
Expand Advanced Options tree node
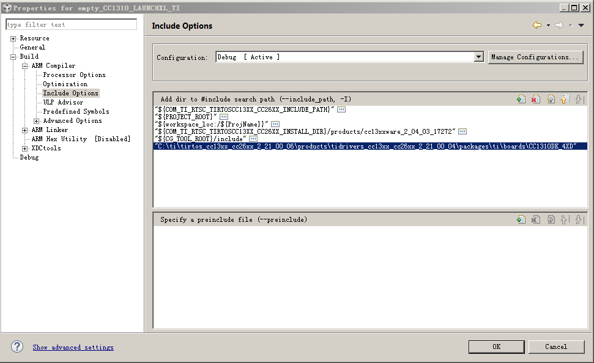(36, 121)
